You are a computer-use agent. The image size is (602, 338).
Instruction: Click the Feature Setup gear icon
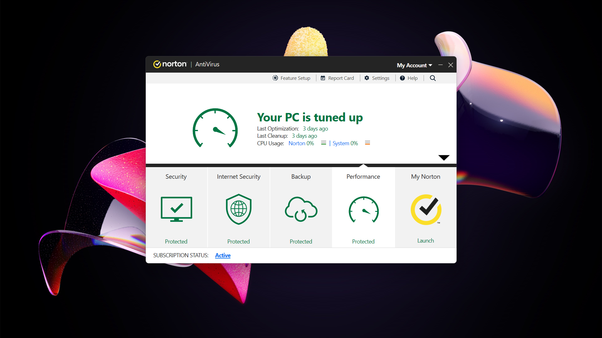click(275, 78)
